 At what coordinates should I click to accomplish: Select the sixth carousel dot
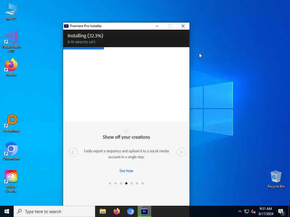pyautogui.click(x=137, y=183)
